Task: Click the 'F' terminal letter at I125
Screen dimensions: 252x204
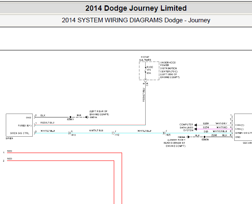Action: (x=166, y=131)
